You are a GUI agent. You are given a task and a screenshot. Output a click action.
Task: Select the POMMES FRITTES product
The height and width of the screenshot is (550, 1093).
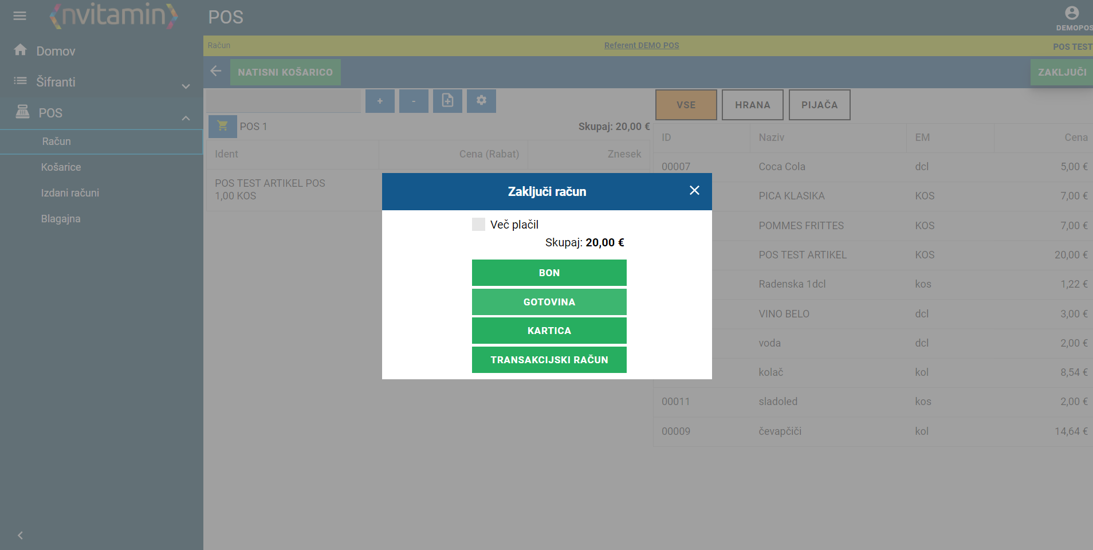[x=873, y=226]
